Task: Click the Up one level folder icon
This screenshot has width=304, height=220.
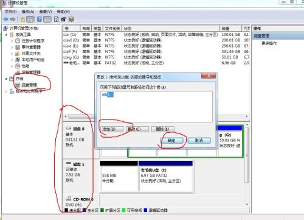Action: tap(22, 20)
